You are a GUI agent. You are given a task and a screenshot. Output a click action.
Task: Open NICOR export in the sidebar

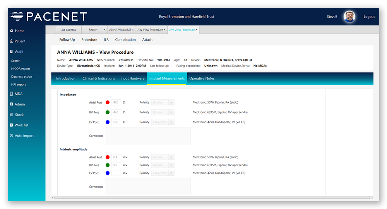tap(21, 69)
